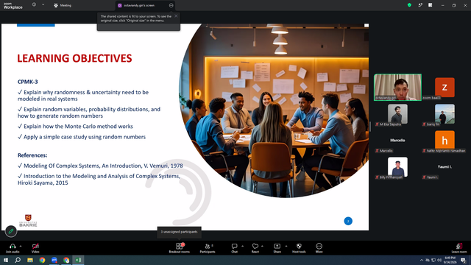Expand the React options arrow
The height and width of the screenshot is (265, 471).
tap(263, 246)
